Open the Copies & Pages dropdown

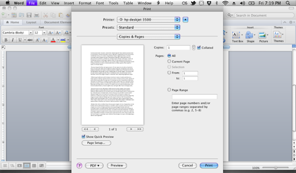tap(148, 37)
